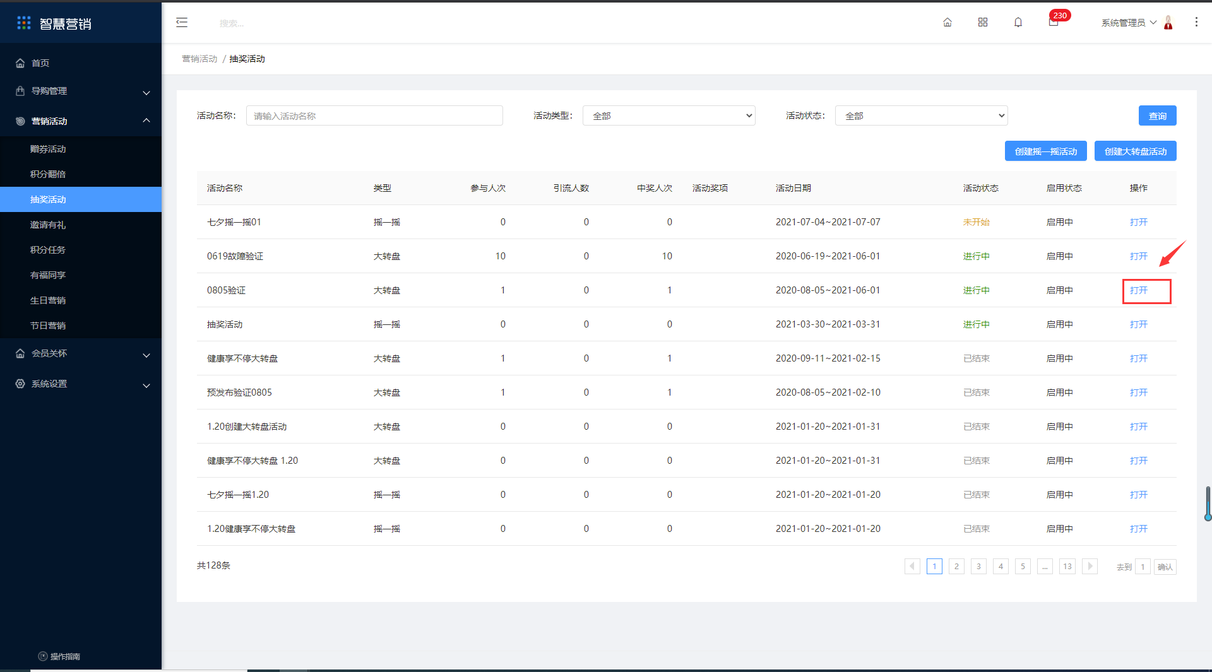The width and height of the screenshot is (1212, 672).
Task: Click the 营销活动 icon in the sidebar
Action: tap(20, 121)
